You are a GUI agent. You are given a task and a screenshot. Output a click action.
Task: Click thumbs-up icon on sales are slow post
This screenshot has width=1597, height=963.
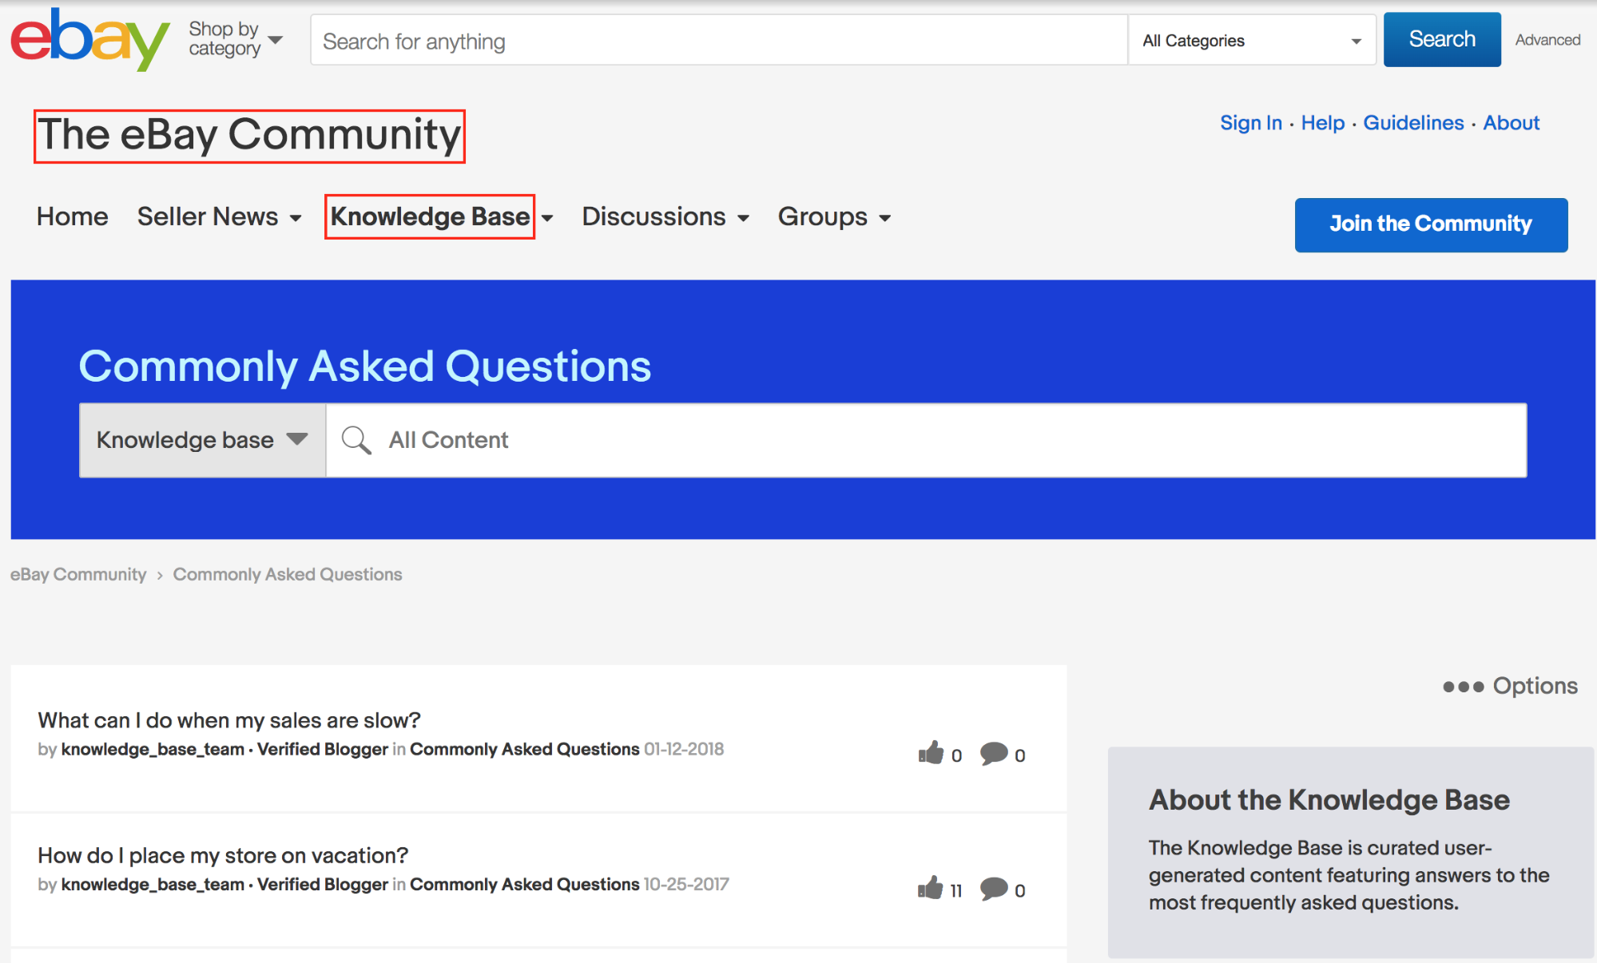pos(931,753)
